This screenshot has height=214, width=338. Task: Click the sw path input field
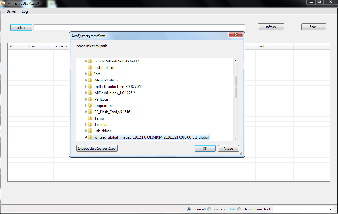click(139, 27)
